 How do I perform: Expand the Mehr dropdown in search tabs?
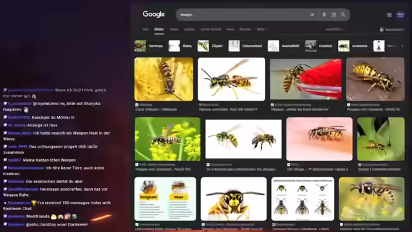coord(262,30)
